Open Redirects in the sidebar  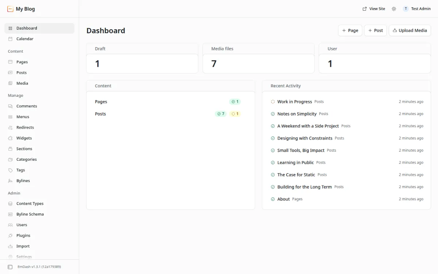(39, 128)
